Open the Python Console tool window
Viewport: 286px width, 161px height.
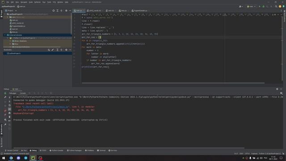tap(56, 151)
